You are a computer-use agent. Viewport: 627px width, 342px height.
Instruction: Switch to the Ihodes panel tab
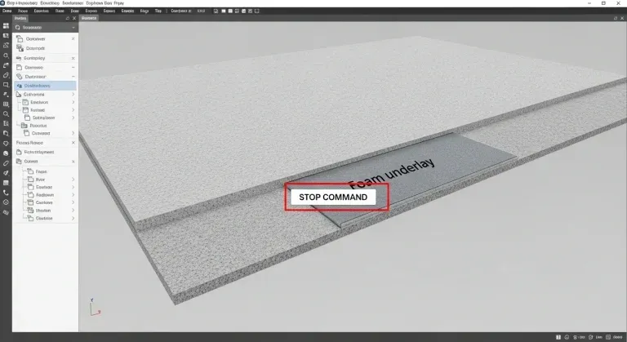pos(20,19)
